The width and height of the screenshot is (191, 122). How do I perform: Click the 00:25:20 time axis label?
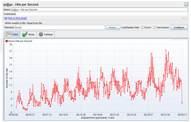132,115
